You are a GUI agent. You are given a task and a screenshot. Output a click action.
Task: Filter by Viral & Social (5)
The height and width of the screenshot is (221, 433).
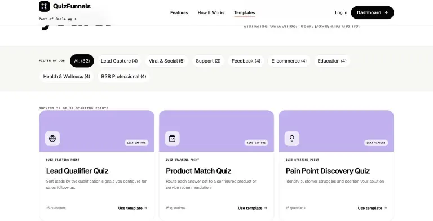click(x=166, y=61)
